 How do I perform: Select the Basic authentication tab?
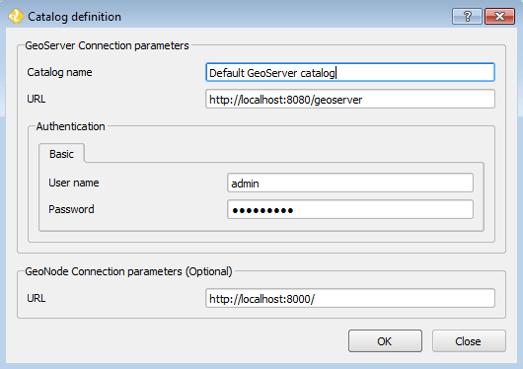[x=61, y=154]
